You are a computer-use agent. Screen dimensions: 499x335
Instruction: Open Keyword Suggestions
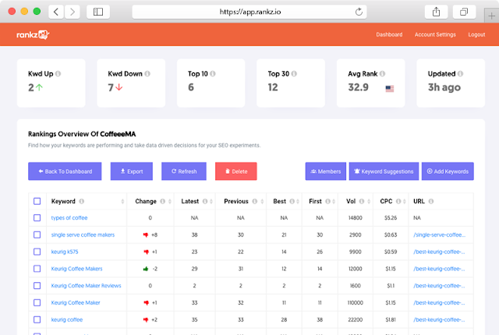coord(384,171)
